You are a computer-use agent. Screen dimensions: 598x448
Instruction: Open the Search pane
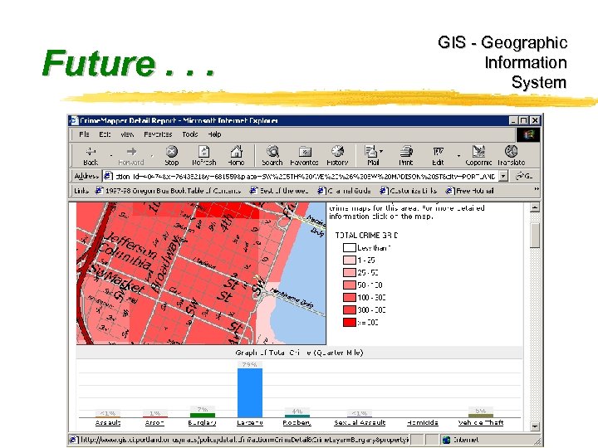point(272,156)
